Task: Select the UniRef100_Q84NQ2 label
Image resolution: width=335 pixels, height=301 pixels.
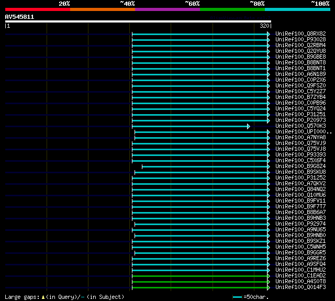Action: click(x=300, y=189)
